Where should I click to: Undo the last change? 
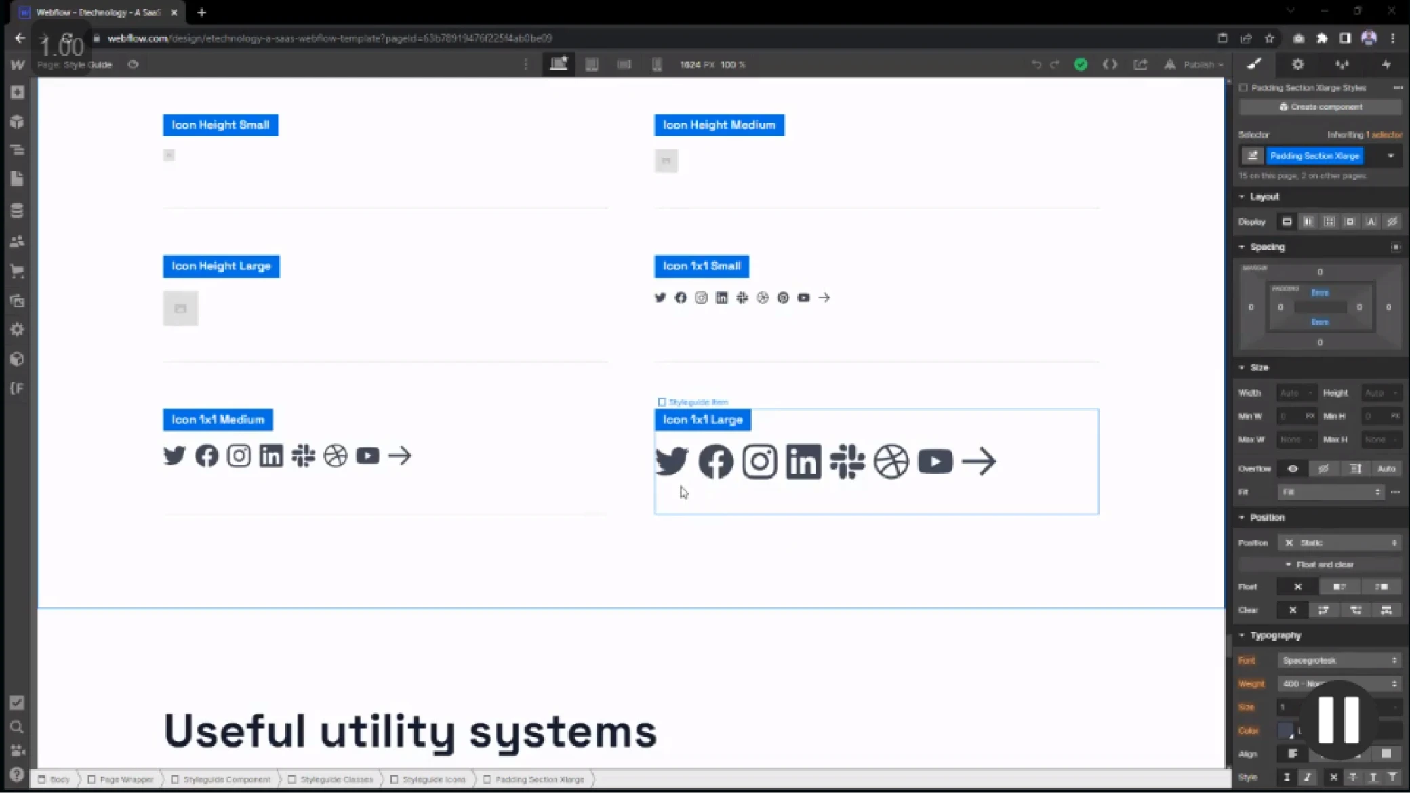coord(1036,64)
